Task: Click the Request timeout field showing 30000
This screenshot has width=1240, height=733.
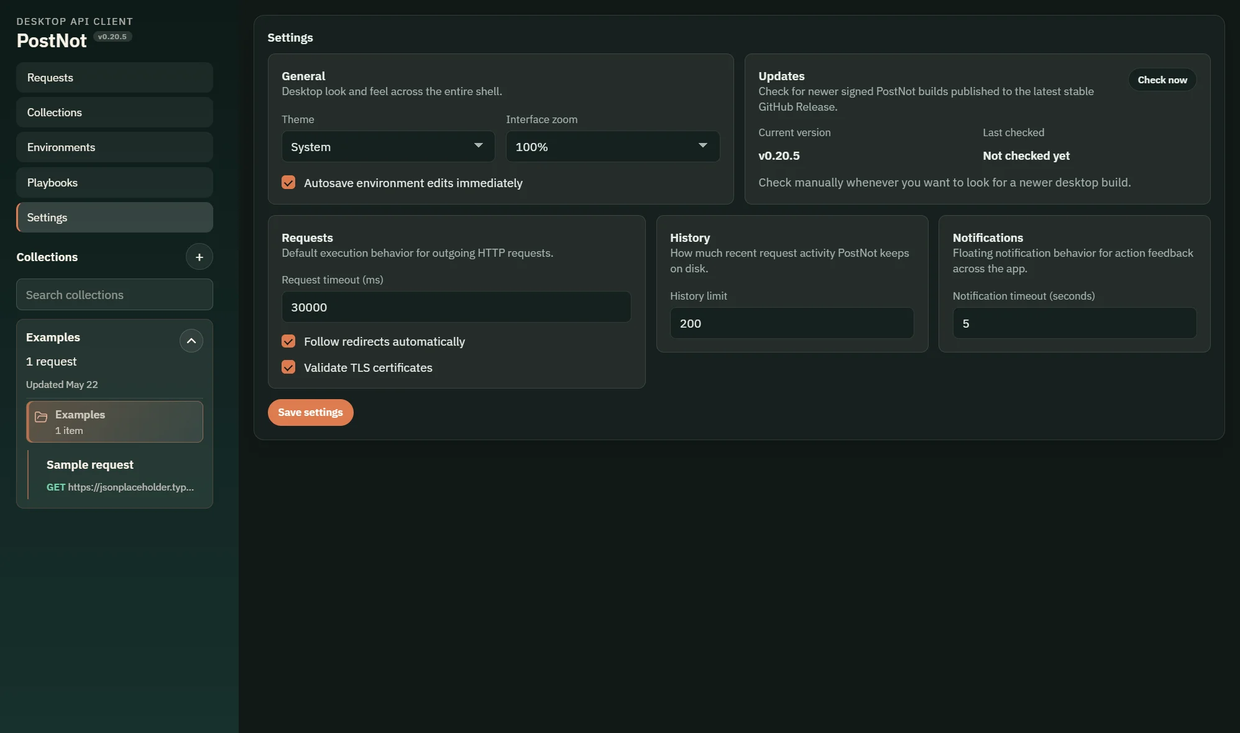Action: (456, 307)
